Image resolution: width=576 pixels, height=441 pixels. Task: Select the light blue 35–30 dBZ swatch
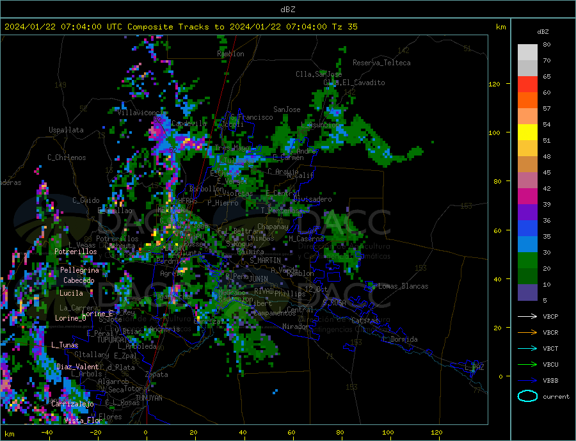coord(527,245)
